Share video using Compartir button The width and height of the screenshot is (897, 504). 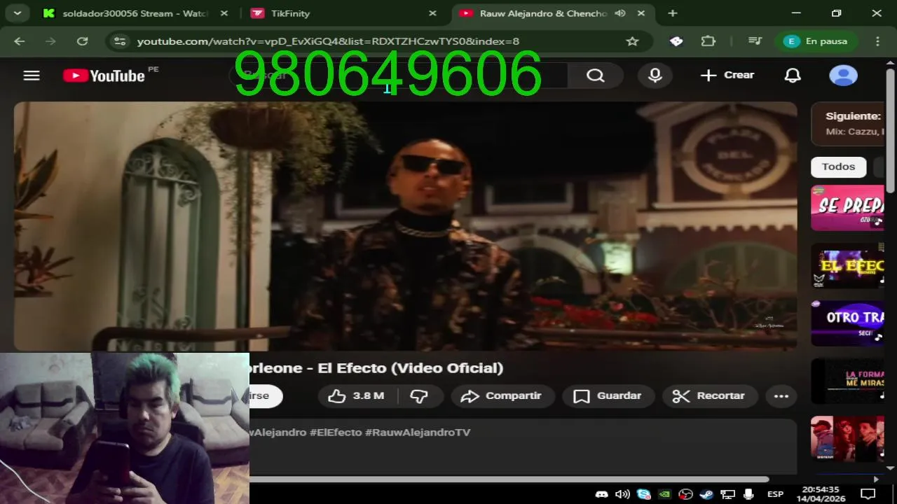coord(502,396)
